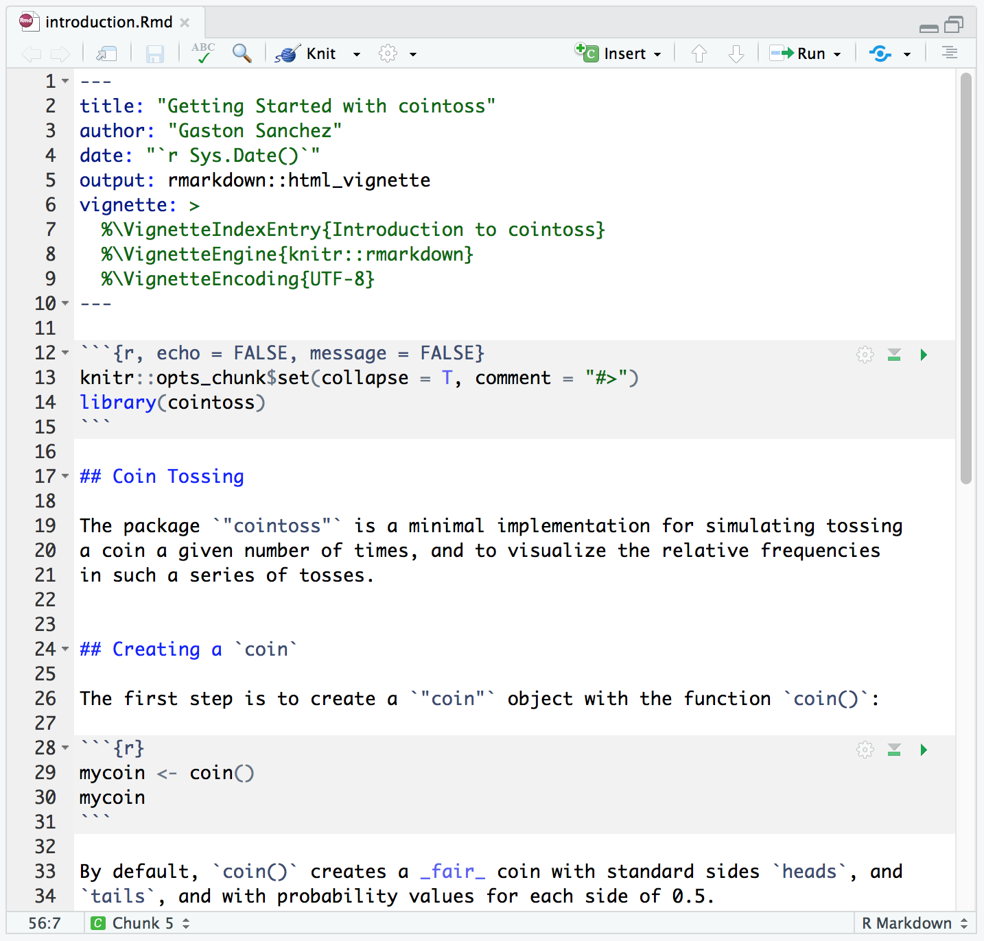Click the library(cointoss) line
The height and width of the screenshot is (941, 984).
point(172,403)
